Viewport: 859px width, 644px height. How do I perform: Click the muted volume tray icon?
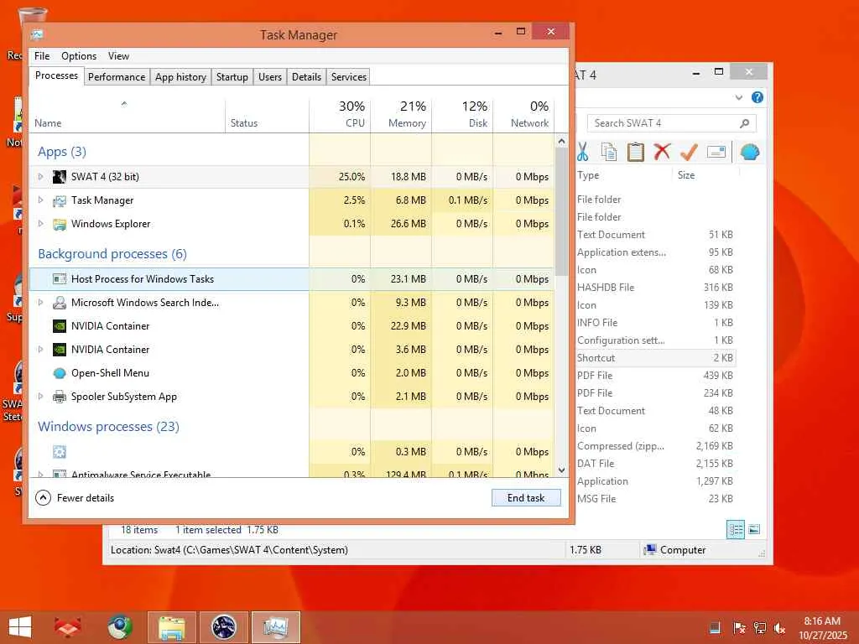[779, 628]
